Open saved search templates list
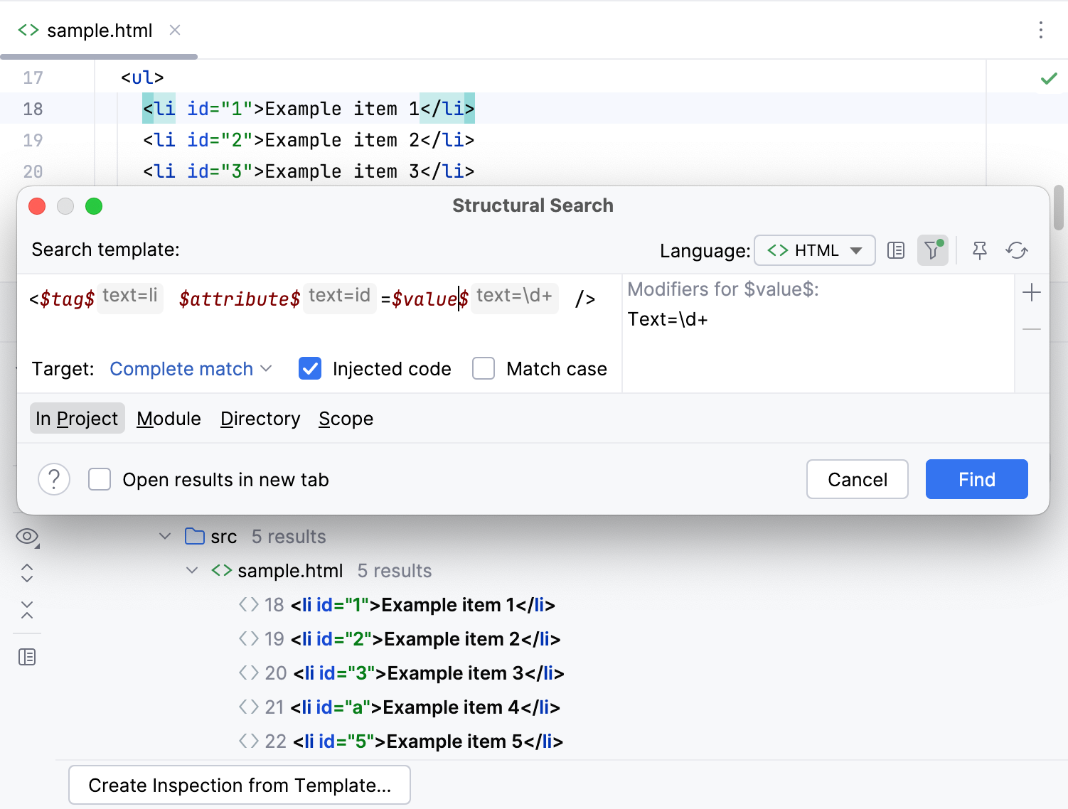 pos(896,250)
